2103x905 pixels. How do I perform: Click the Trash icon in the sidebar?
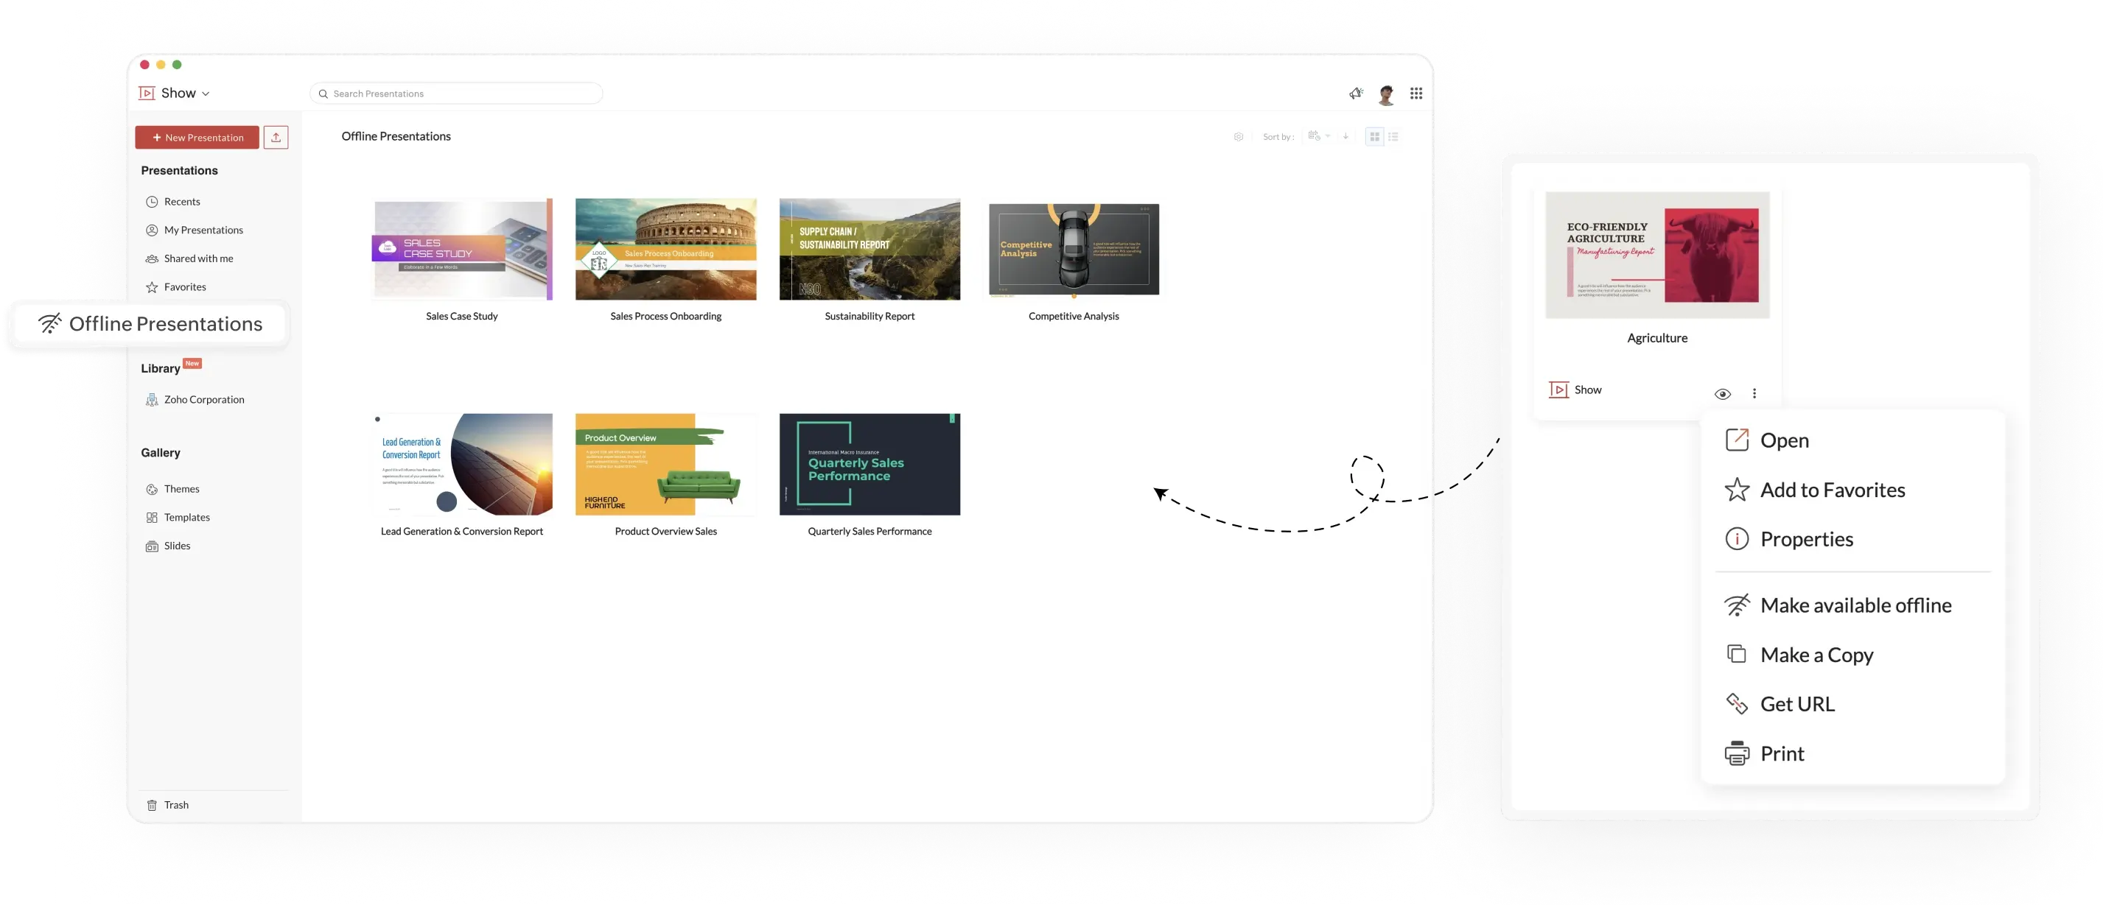pyautogui.click(x=153, y=805)
